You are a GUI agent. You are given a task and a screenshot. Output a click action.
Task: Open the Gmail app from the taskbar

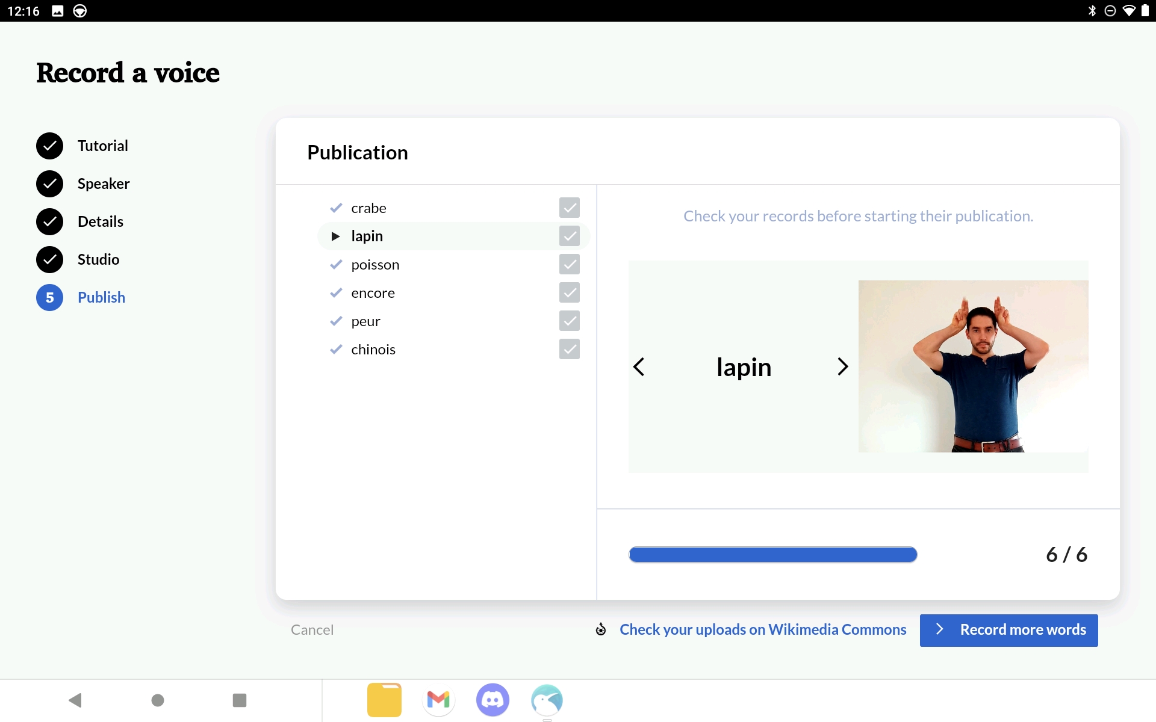(x=438, y=700)
